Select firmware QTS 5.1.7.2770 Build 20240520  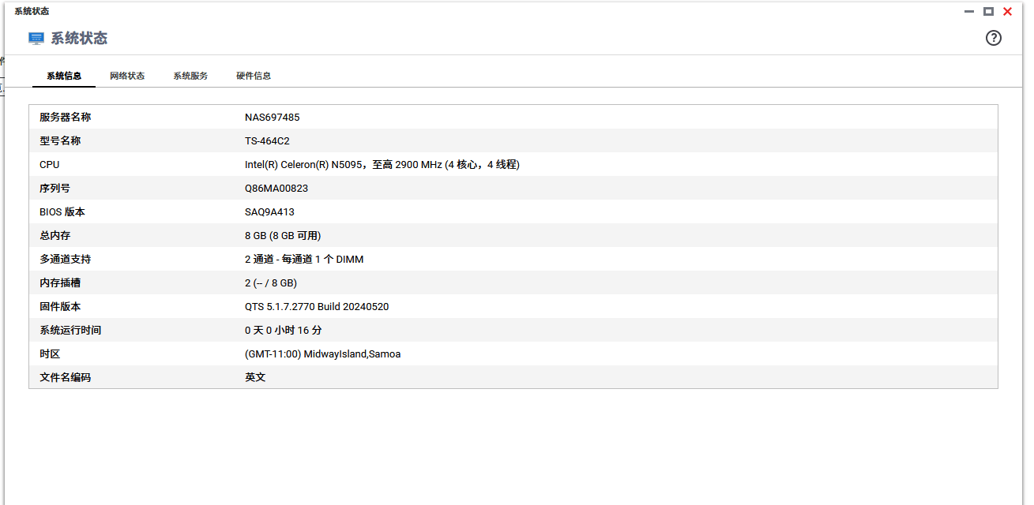(317, 307)
